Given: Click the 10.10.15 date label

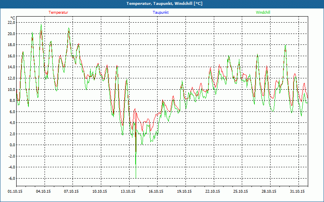Looking at the screenshot, I should click(100, 191).
